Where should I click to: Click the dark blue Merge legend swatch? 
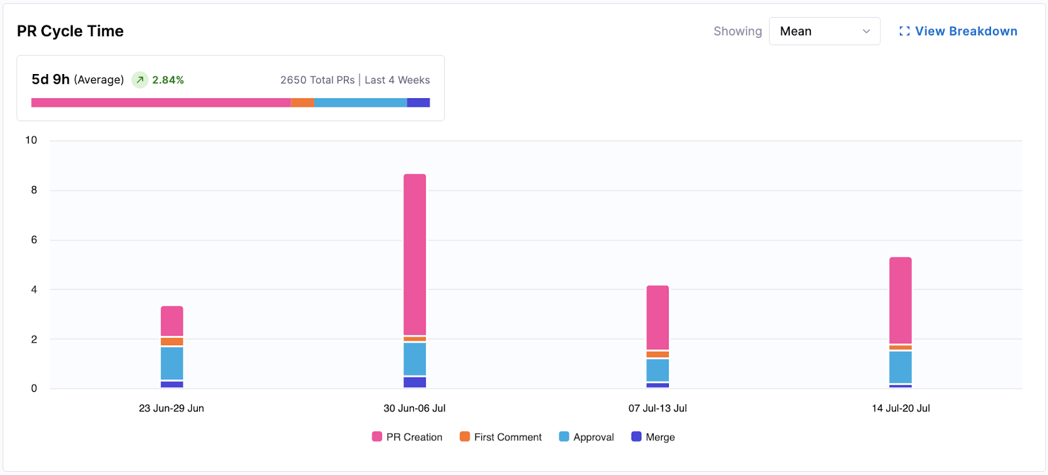pyautogui.click(x=636, y=437)
